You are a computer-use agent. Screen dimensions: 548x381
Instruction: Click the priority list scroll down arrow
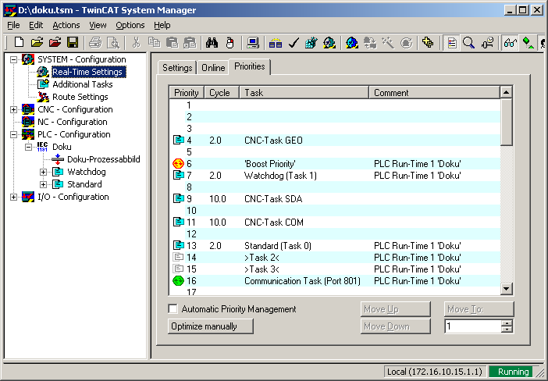507,289
